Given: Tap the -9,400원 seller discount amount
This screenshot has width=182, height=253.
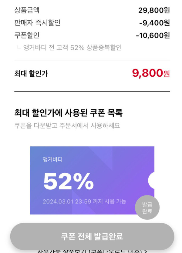Looking at the screenshot, I should [x=154, y=23].
